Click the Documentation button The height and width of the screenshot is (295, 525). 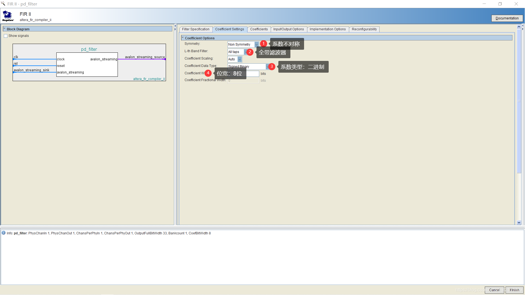tap(507, 18)
